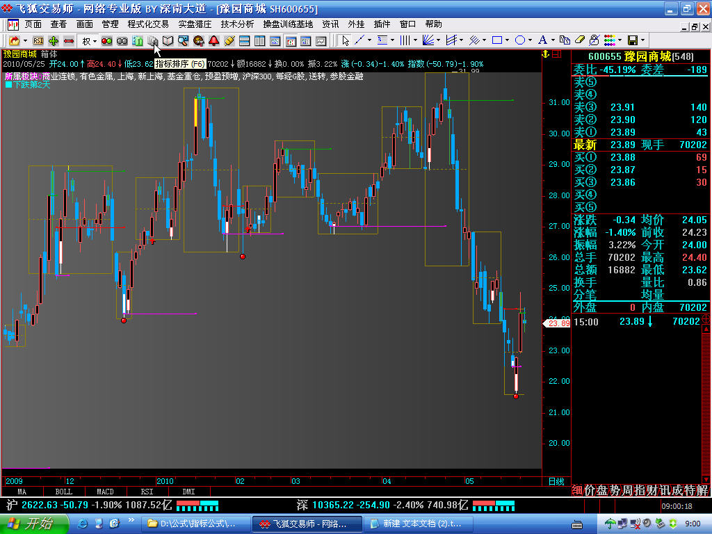Expand the rectangle tool dropdown arrow
The image size is (712, 534).
pyautogui.click(x=508, y=40)
